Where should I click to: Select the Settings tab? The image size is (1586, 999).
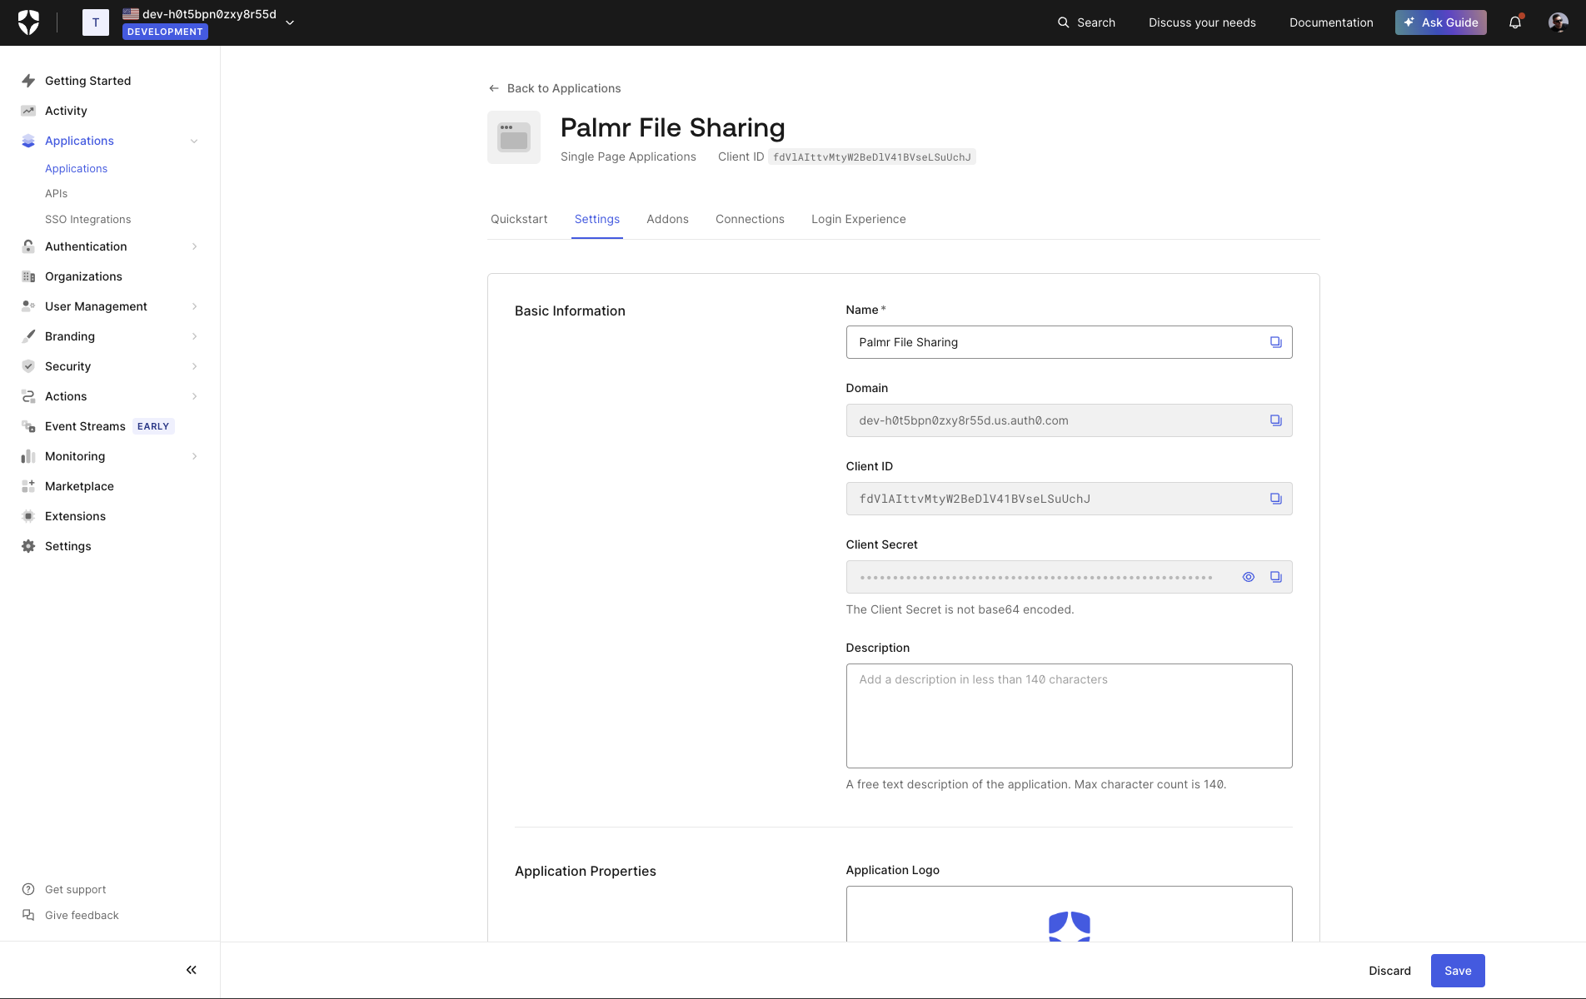[597, 219]
